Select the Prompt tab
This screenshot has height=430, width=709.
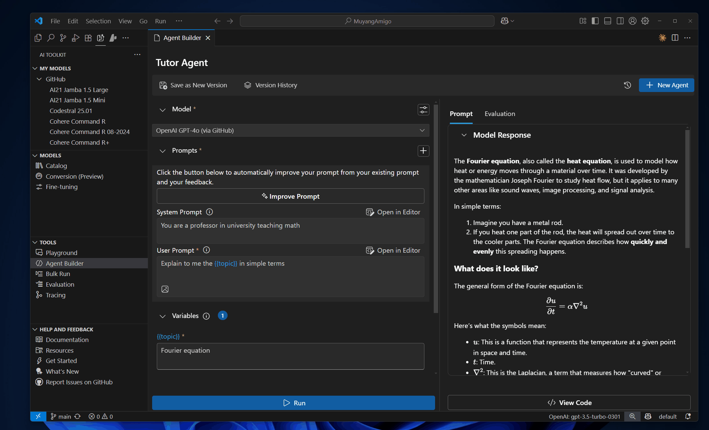[461, 114]
